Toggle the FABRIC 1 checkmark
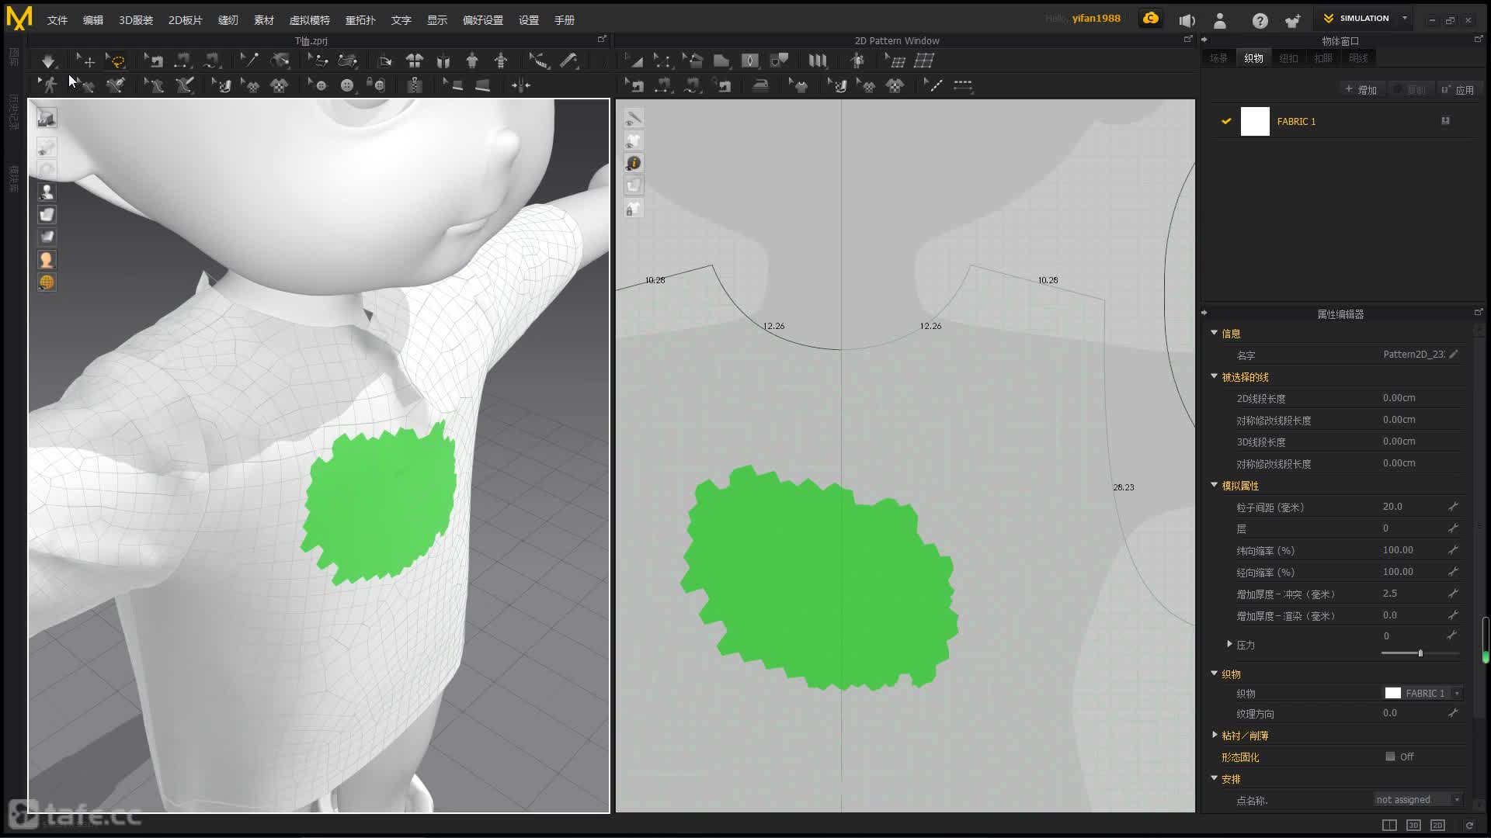Image resolution: width=1491 pixels, height=838 pixels. pos(1226,121)
